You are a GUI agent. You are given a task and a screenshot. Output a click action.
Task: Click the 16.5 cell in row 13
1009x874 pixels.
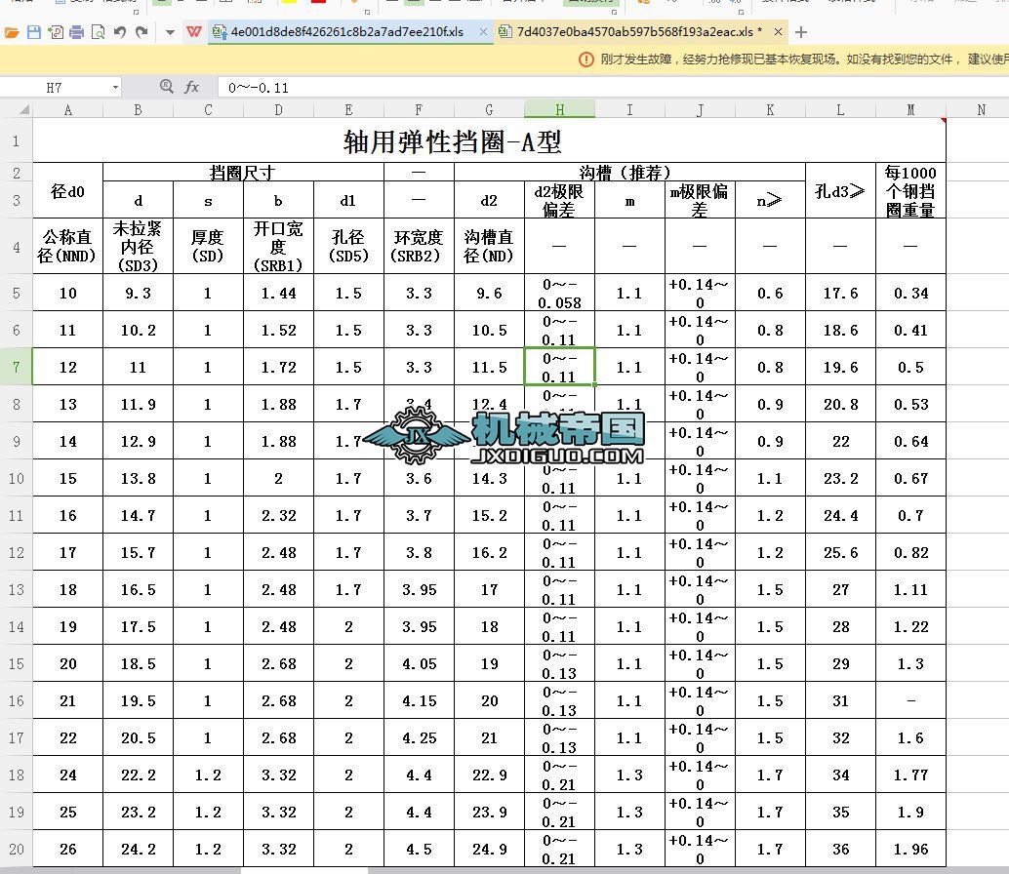click(138, 590)
